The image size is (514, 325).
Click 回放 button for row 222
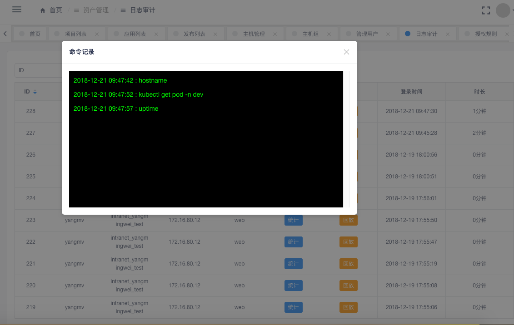(x=349, y=242)
